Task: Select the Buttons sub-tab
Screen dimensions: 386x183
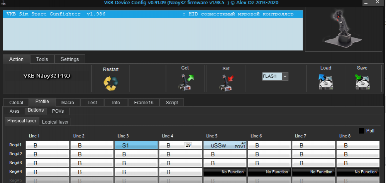Action: (x=36, y=110)
